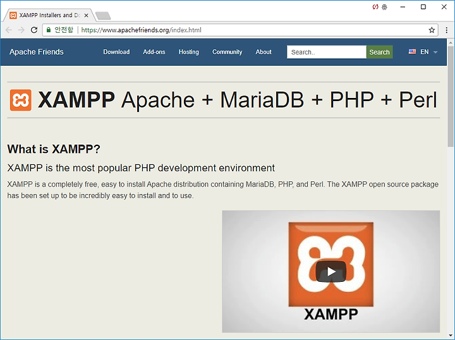Click the 'What is XAMPP?' heading
Screen dimensions: 455x340
(54, 149)
